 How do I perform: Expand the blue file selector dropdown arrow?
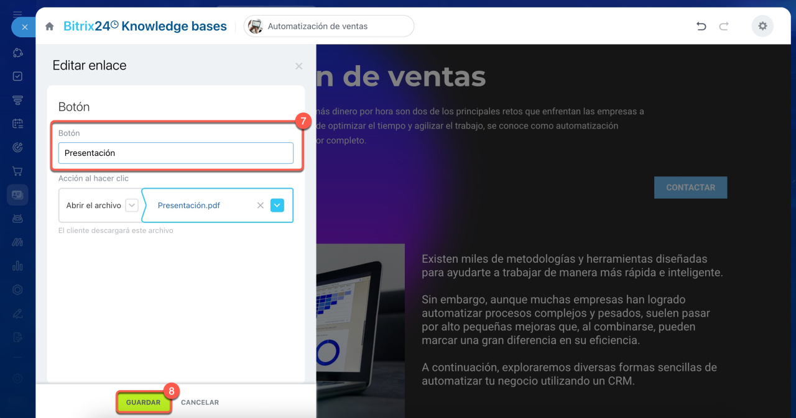tap(277, 206)
